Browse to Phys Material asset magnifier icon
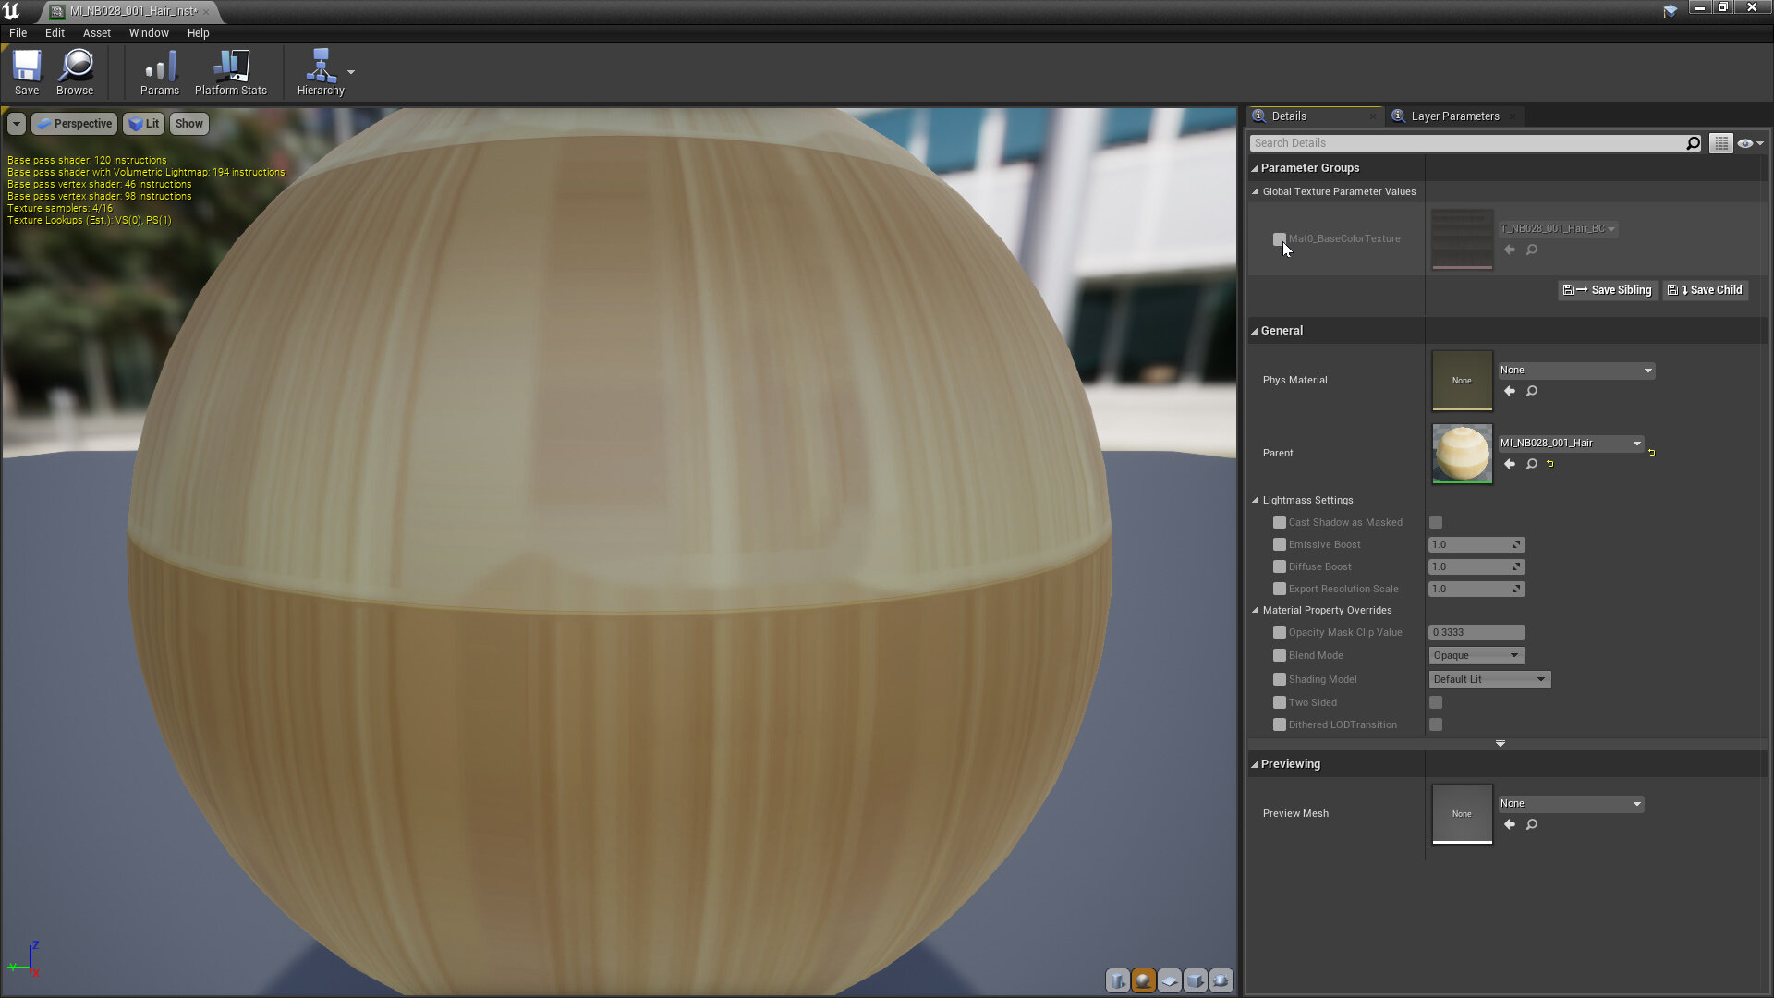This screenshot has width=1774, height=998. (x=1532, y=392)
